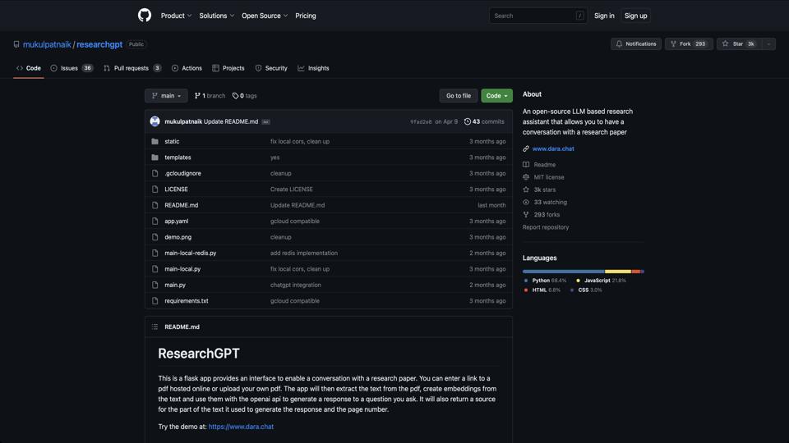Click the branch icon beside 1 branch

coord(198,96)
